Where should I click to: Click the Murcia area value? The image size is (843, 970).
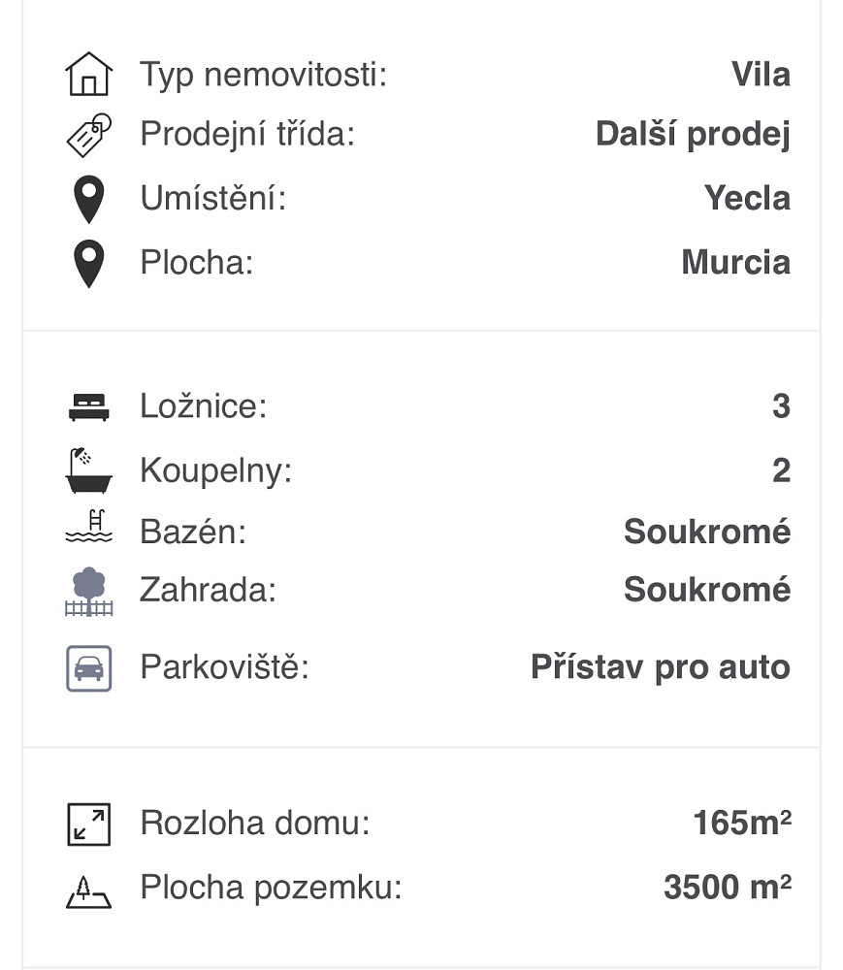pos(736,262)
